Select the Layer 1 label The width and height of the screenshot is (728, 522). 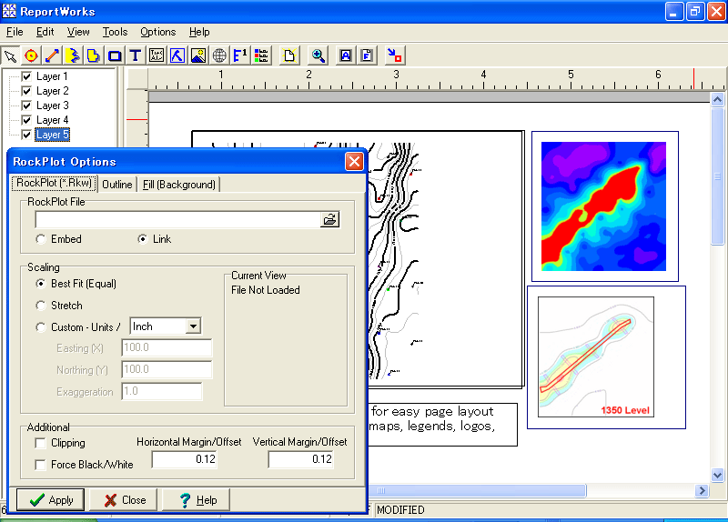(52, 76)
